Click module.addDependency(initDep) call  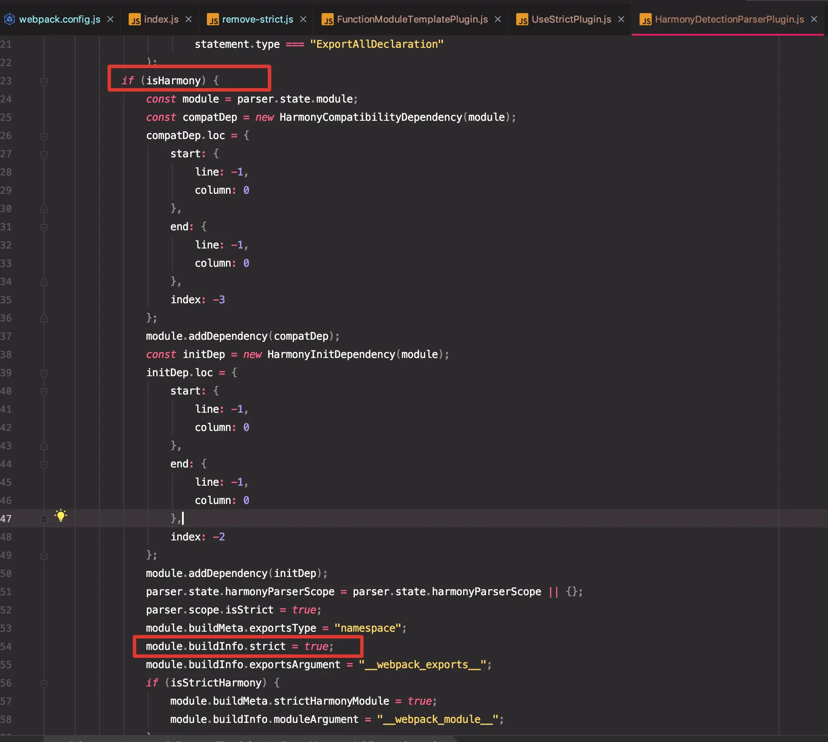pos(237,573)
